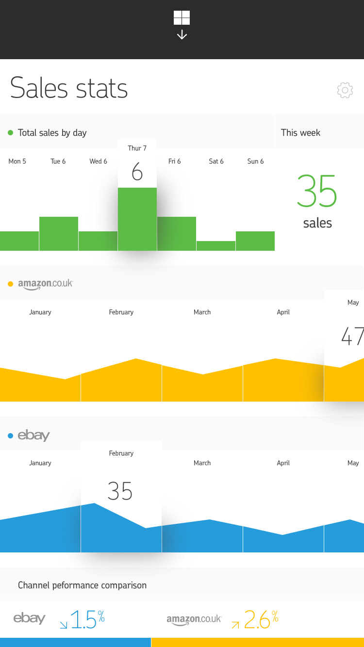Viewport: 364px width, 647px height.
Task: Click the green dot beside Total sales
Action: coord(11,133)
